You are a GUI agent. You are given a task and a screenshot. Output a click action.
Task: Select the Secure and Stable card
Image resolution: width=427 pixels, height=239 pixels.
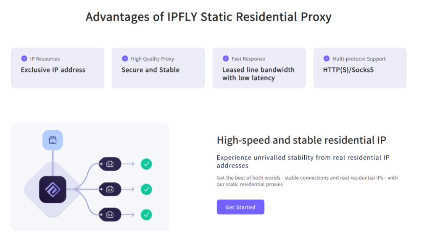[158, 68]
